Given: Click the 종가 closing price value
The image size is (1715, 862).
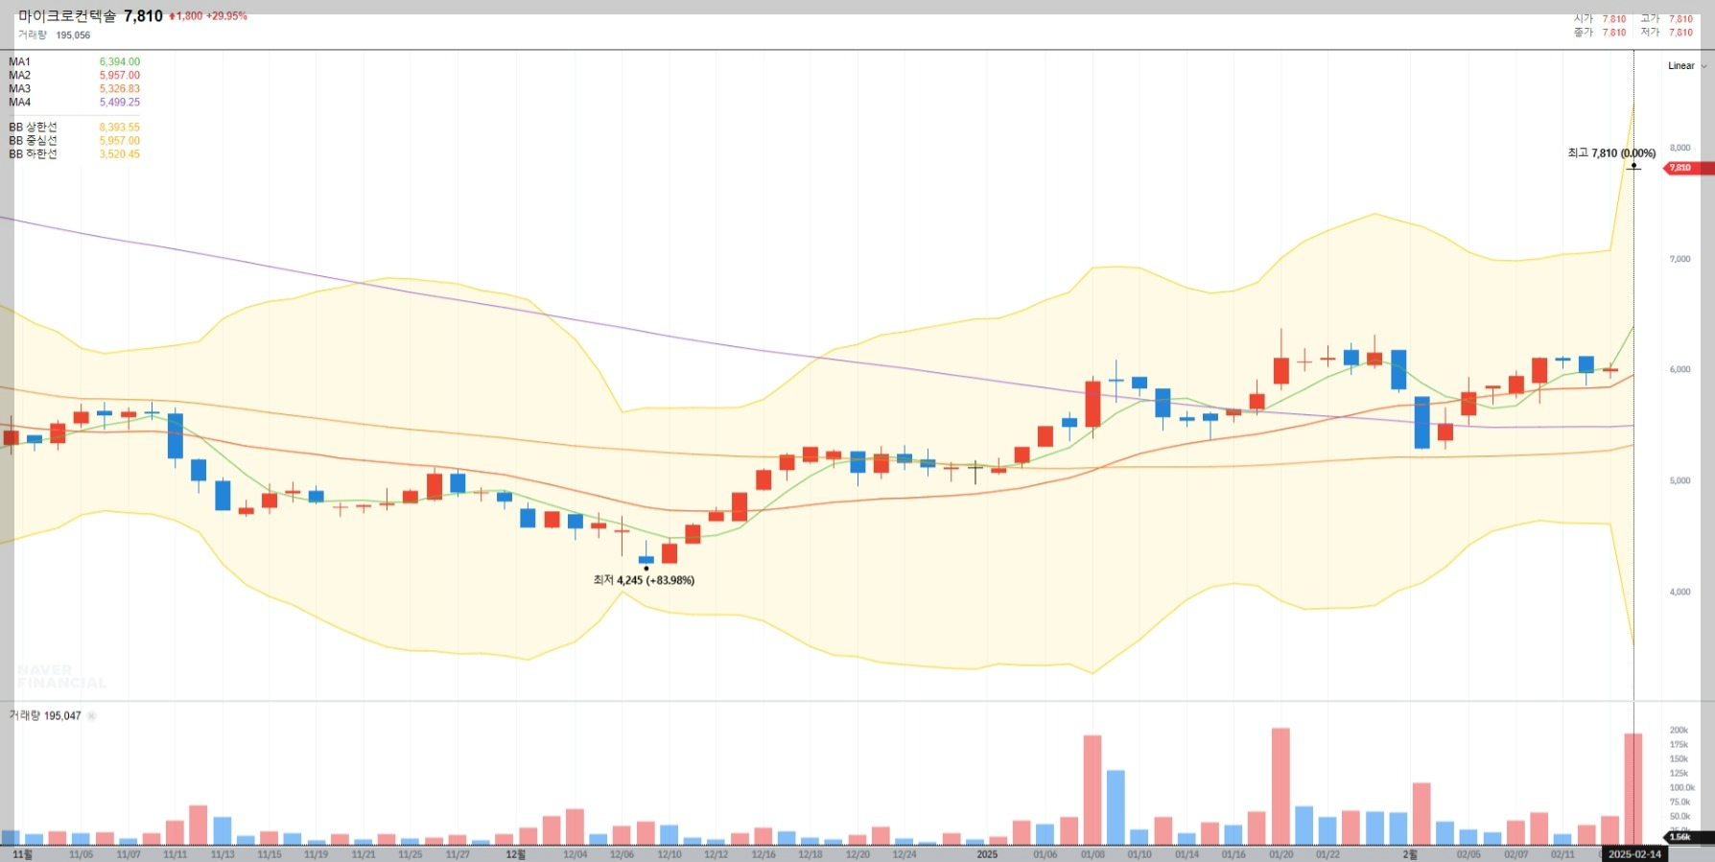Looking at the screenshot, I should coord(1614,33).
